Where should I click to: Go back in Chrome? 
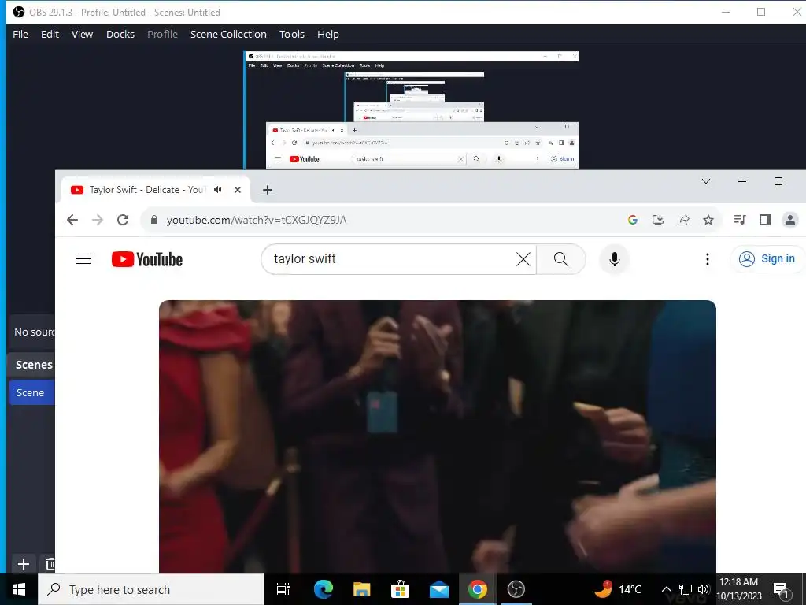click(x=72, y=221)
